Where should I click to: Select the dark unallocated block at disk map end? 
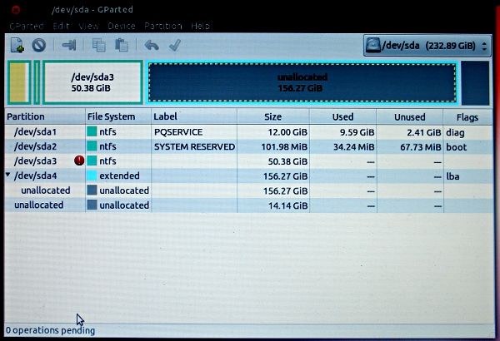point(475,83)
